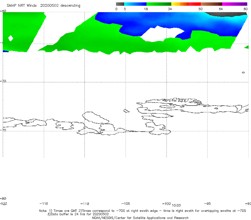
Task: Click the latitude label '-70'
Action: point(3,81)
